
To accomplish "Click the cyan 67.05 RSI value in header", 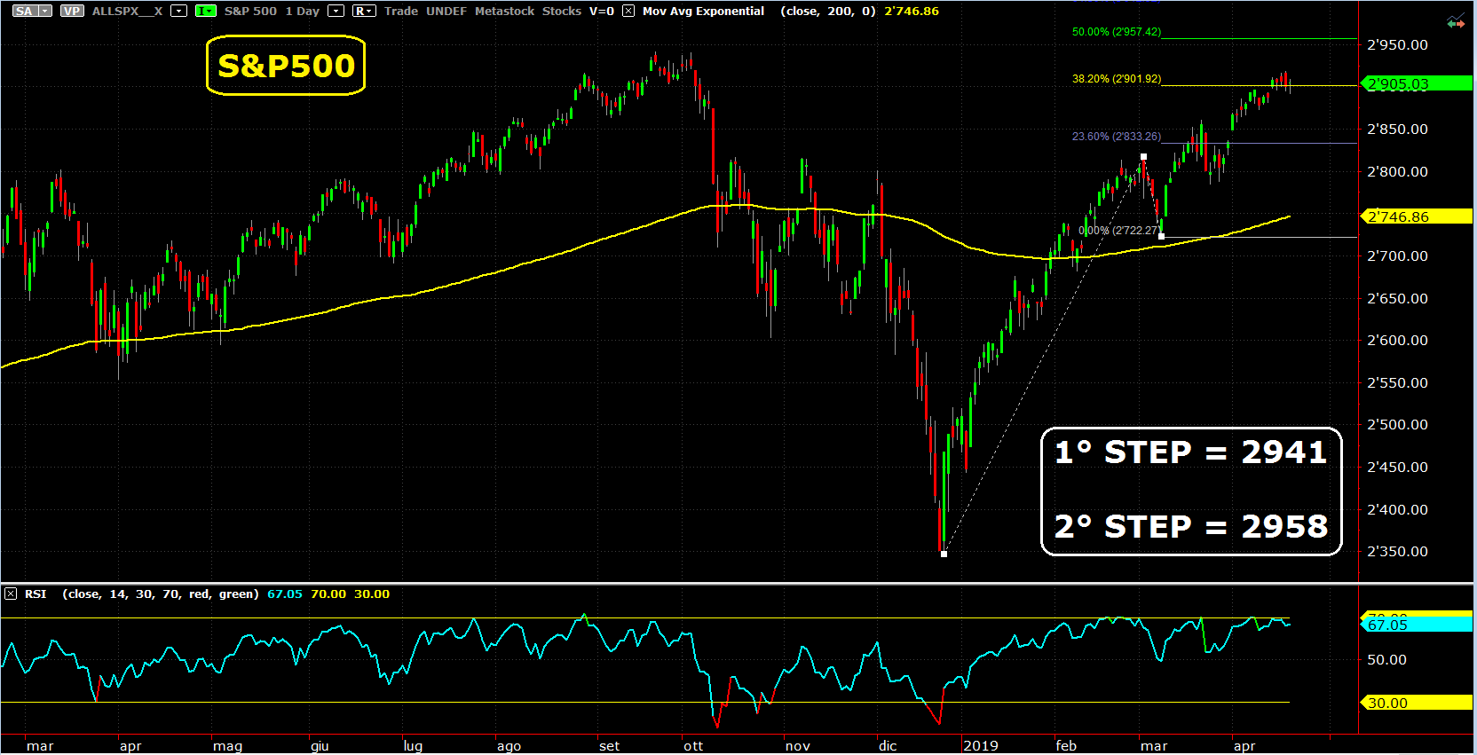I will tap(285, 594).
